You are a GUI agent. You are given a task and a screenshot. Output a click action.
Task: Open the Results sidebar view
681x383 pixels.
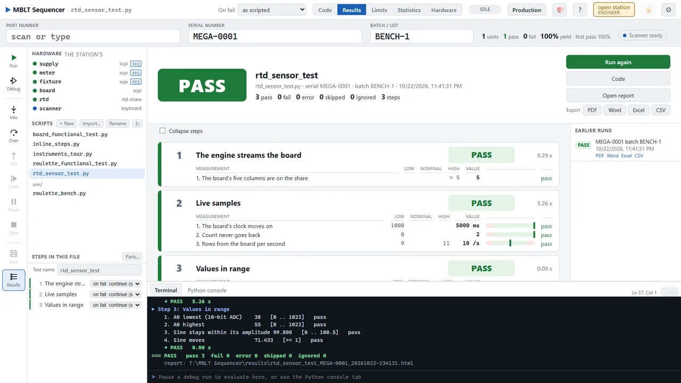(13, 280)
